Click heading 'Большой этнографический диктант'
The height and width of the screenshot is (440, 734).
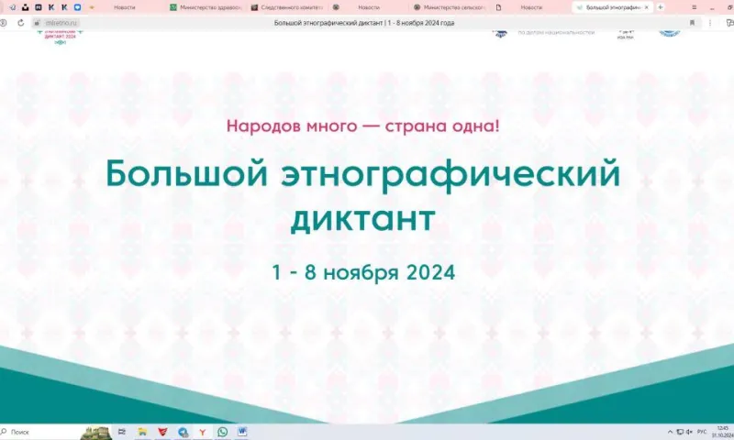coord(362,196)
